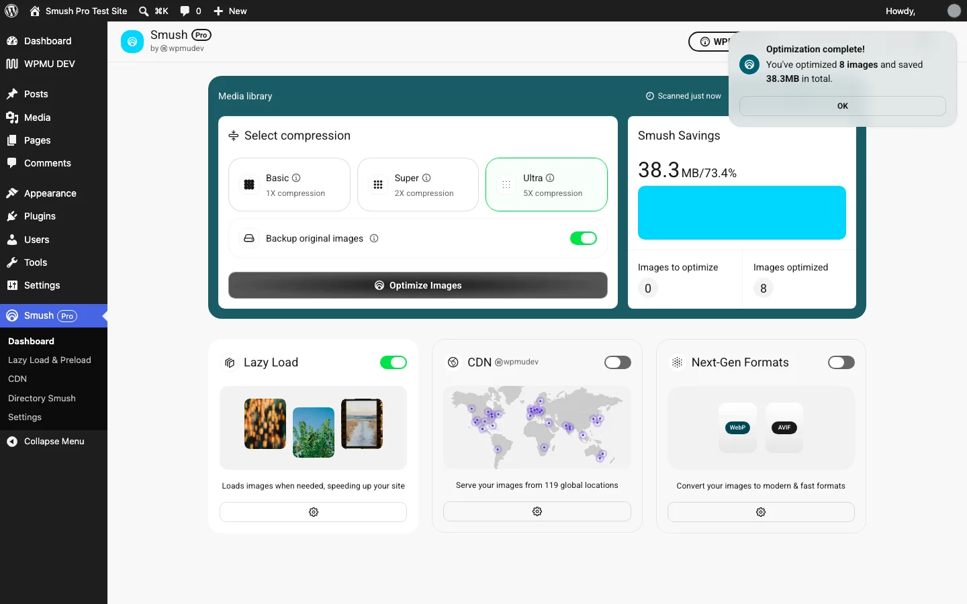
Task: Open the Users menu item
Action: pos(54,240)
